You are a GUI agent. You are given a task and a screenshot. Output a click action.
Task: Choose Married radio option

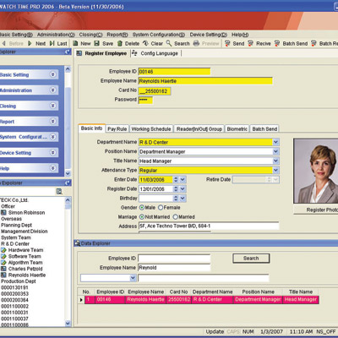(x=176, y=217)
